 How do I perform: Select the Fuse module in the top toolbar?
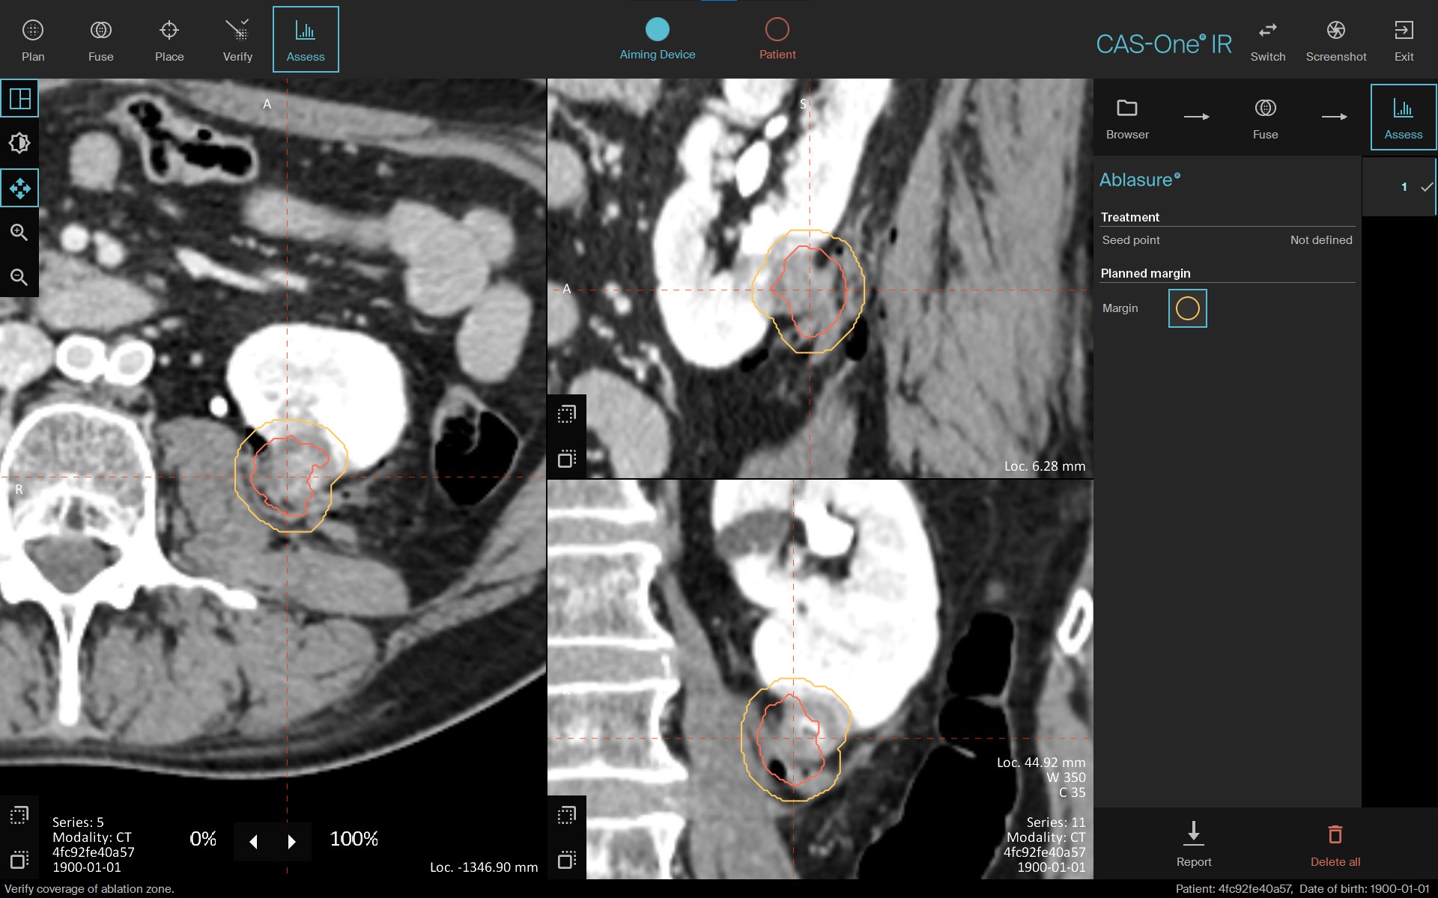point(100,39)
